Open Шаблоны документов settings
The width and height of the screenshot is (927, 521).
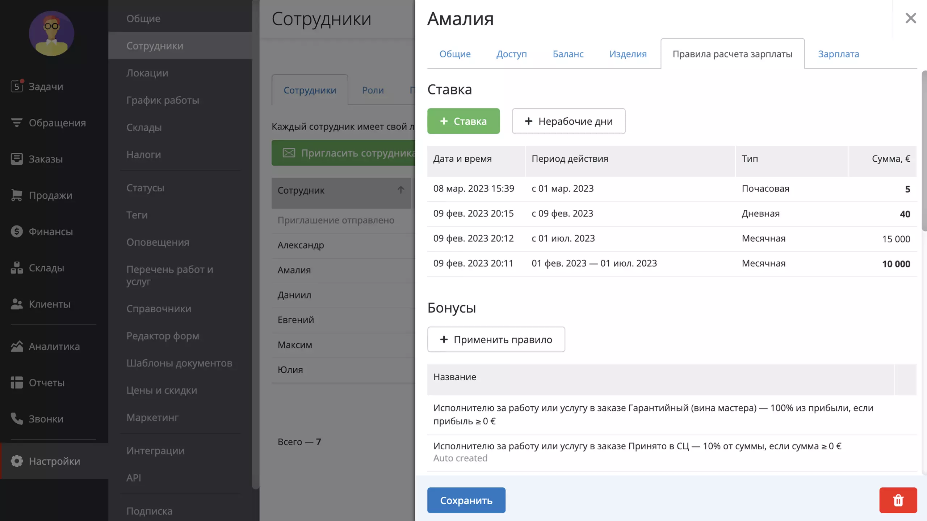(x=180, y=363)
